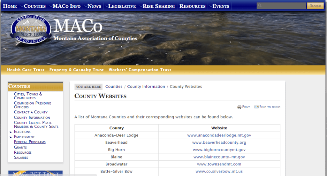Screen dimensions: 327x176
Task: Select the Beaverhead county cell
Action: click(117, 143)
